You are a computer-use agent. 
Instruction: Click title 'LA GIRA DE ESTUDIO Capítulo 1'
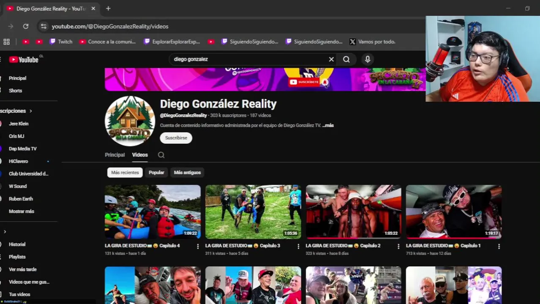(443, 246)
